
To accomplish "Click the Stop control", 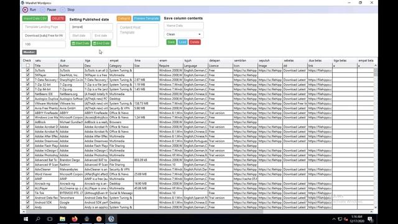I will 68,10.
